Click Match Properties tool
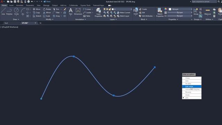222x125 pixels. [x=160, y=12]
